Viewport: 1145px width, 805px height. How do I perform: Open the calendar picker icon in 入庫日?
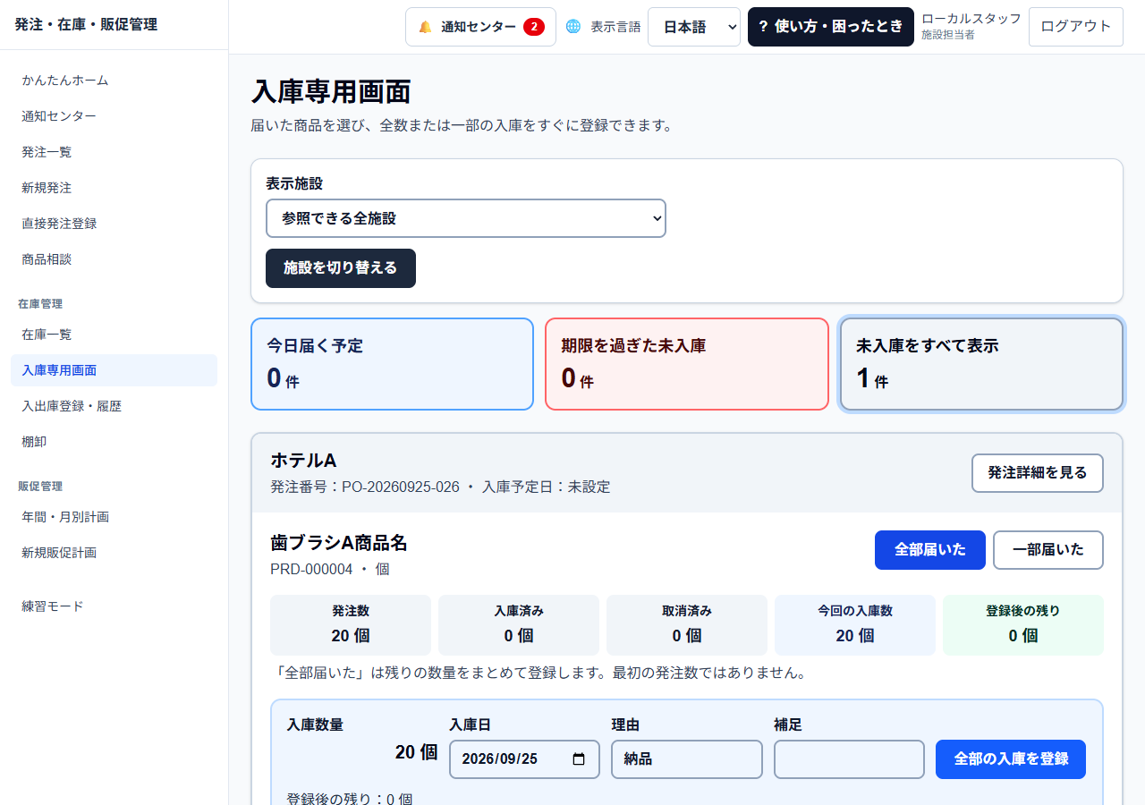click(579, 758)
